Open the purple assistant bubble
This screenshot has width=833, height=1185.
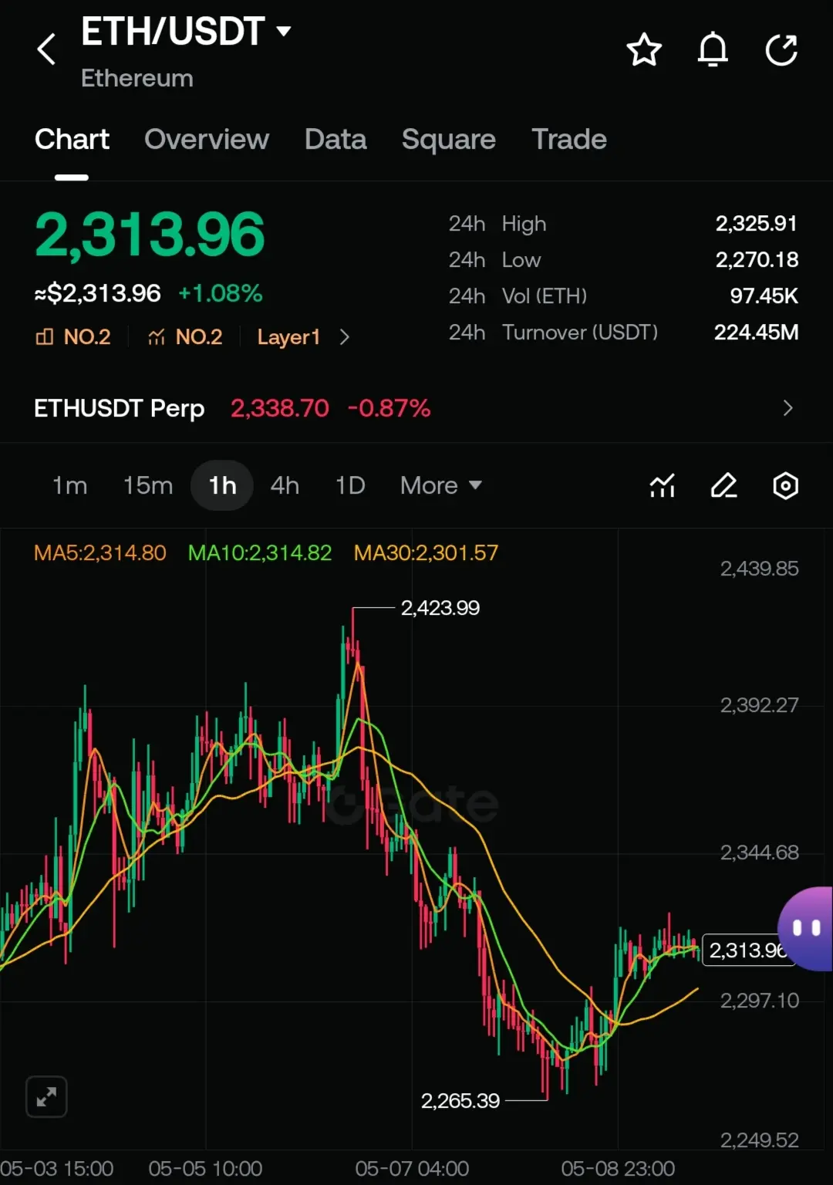point(805,928)
